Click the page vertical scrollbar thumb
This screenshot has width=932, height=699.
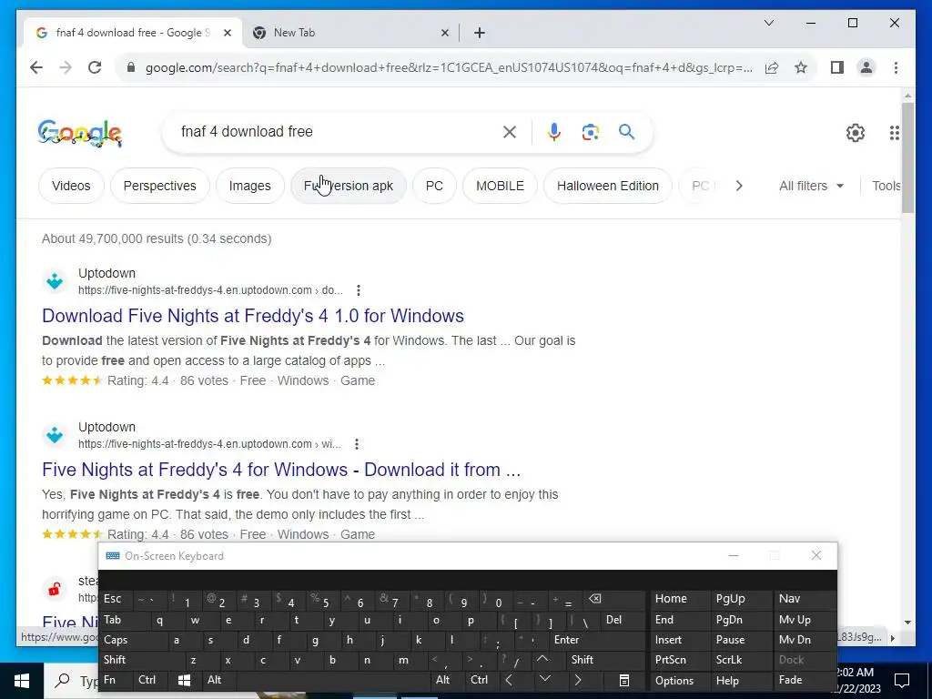pos(907,157)
